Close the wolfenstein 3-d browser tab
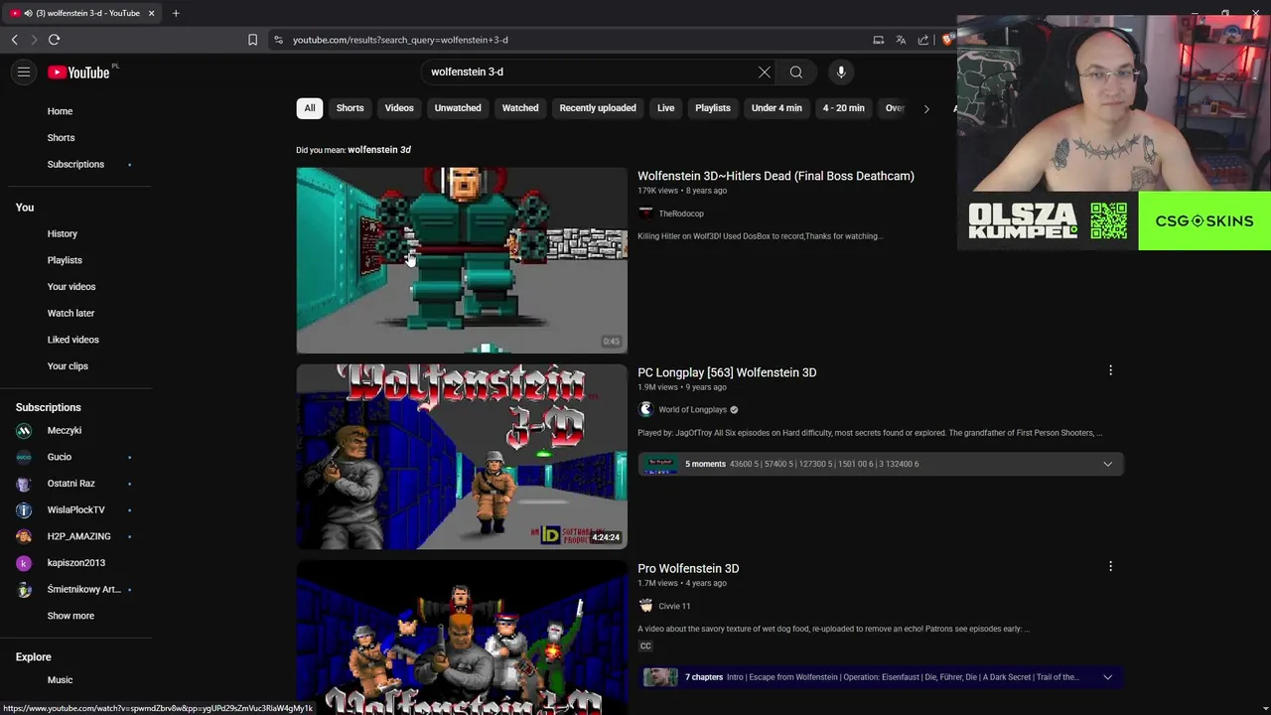Image resolution: width=1271 pixels, height=715 pixels. (x=151, y=13)
